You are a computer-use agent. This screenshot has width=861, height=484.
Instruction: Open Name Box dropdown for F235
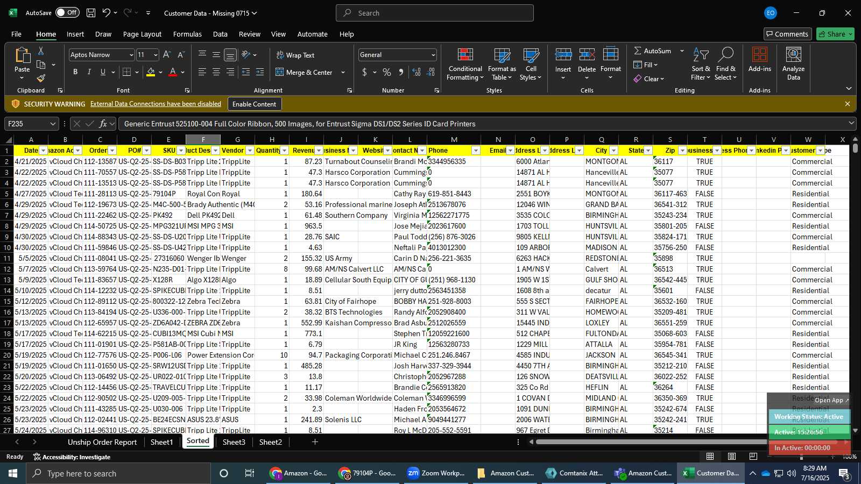click(53, 124)
